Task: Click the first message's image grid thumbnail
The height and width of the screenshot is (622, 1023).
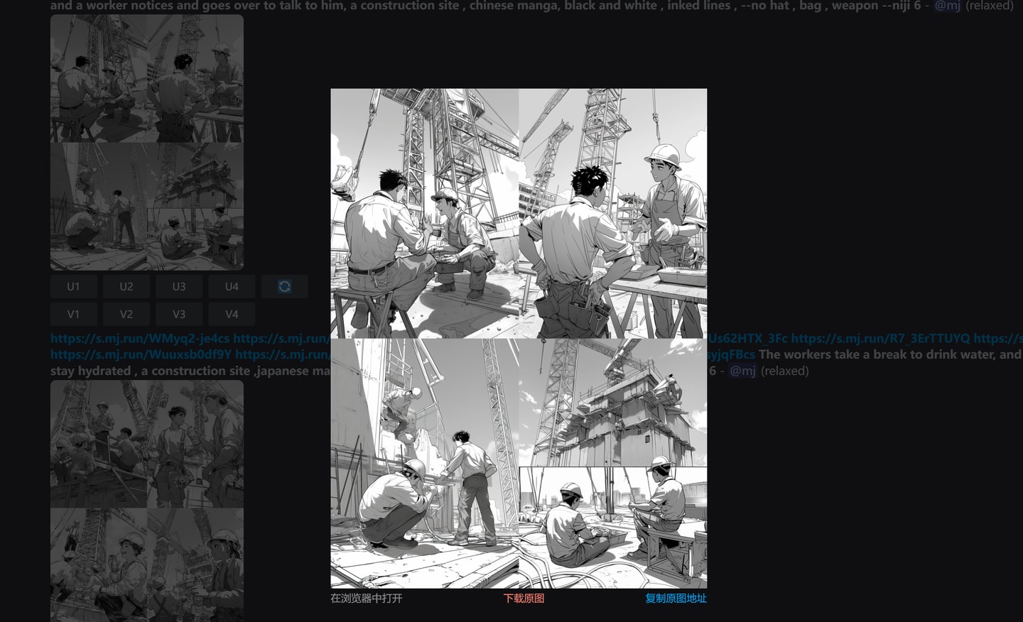Action: click(147, 143)
